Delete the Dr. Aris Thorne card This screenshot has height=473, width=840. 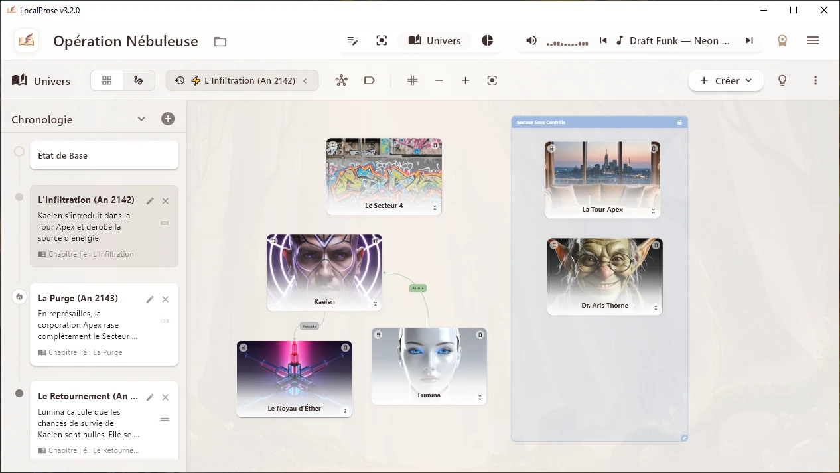pos(656,245)
